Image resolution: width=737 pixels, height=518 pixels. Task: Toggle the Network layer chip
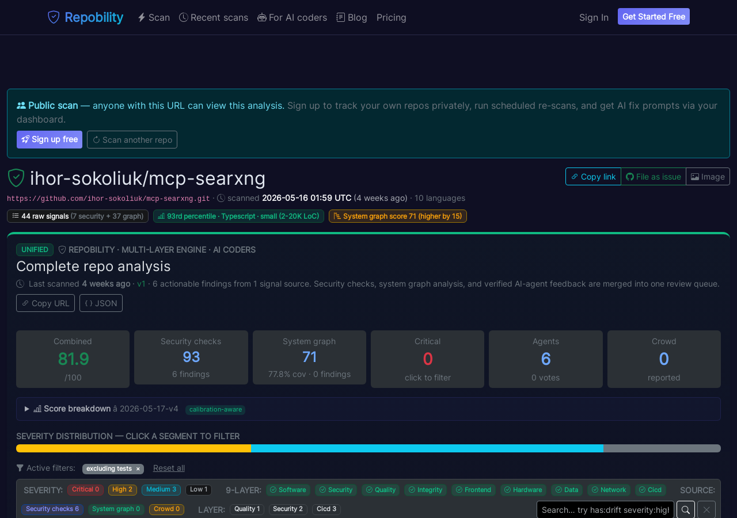[x=609, y=490]
